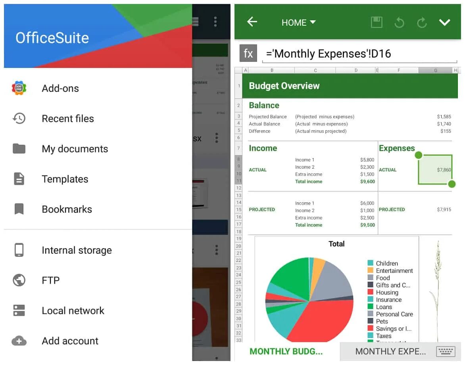Tap the Loans legend entry
465x365 pixels.
(380, 307)
